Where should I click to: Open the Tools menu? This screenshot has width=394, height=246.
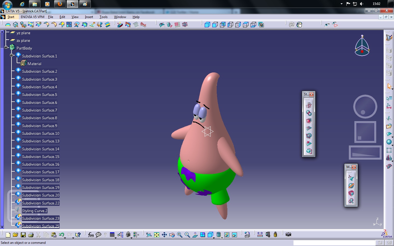coord(103,17)
